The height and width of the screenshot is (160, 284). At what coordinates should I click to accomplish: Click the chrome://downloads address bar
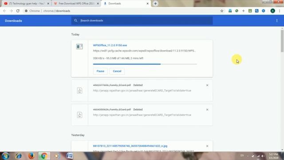pyautogui.click(x=121, y=11)
